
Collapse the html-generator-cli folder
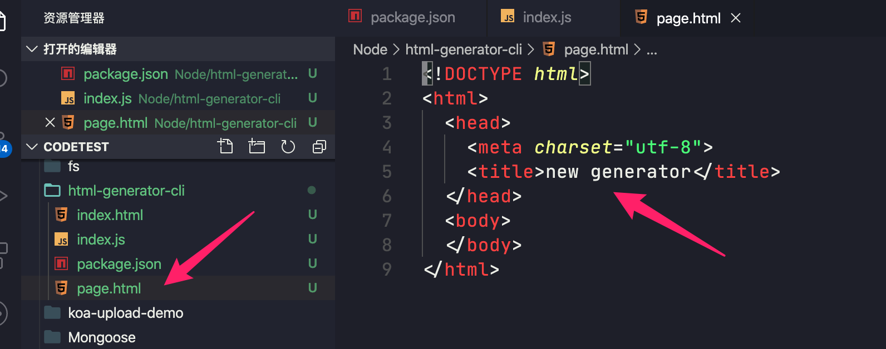click(178, 190)
